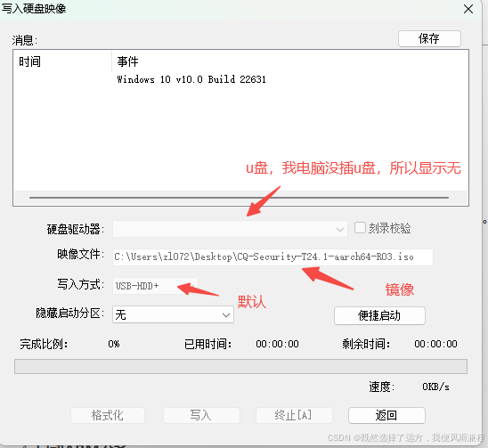The image size is (488, 448).
Task: Close the 写入硬盘映像 dialog
Action: 468,9
